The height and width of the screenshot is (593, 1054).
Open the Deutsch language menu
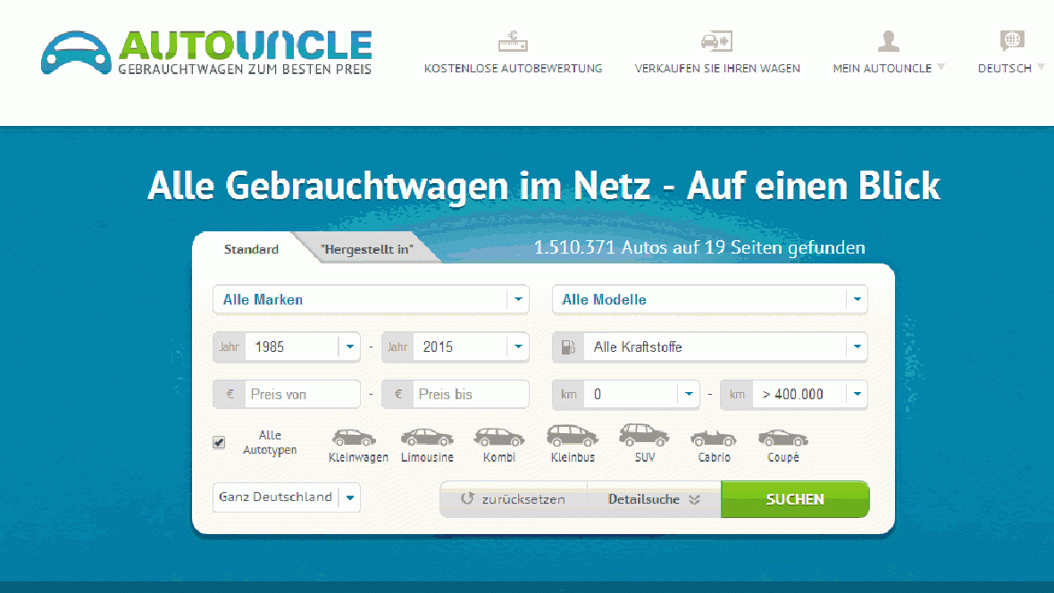pos(1011,69)
